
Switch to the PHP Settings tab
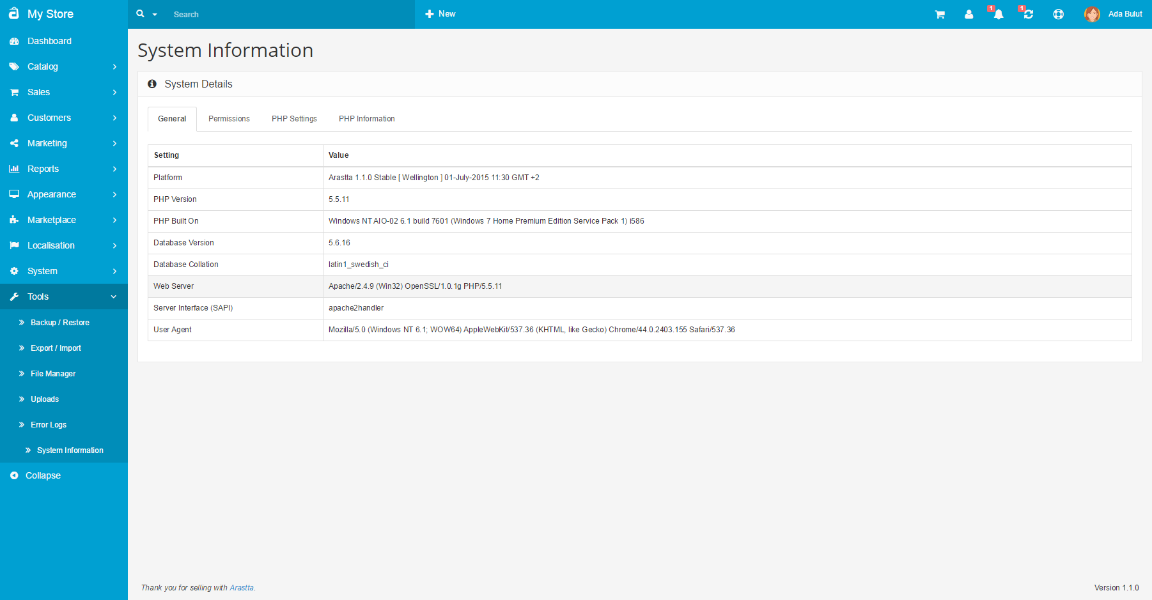pos(294,119)
